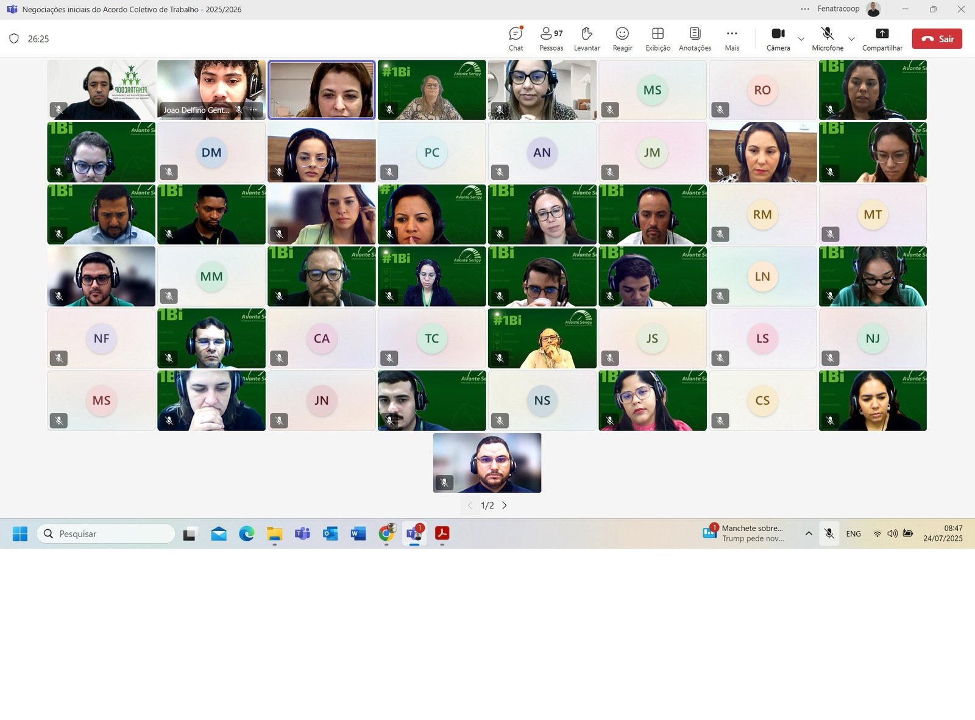The width and height of the screenshot is (975, 720).
Task: Open title bar ellipsis settings menu
Action: 805,9
